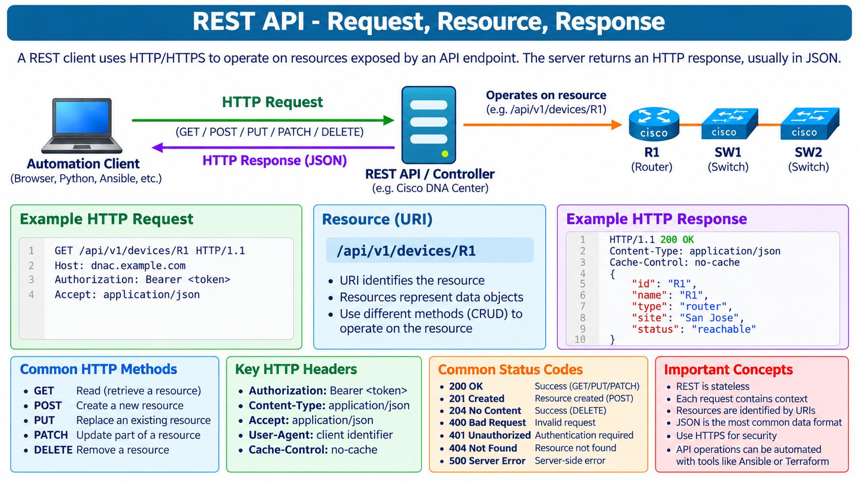Click the orange arrow pointing to the R1 router
This screenshot has height=484, width=859.
click(x=543, y=124)
